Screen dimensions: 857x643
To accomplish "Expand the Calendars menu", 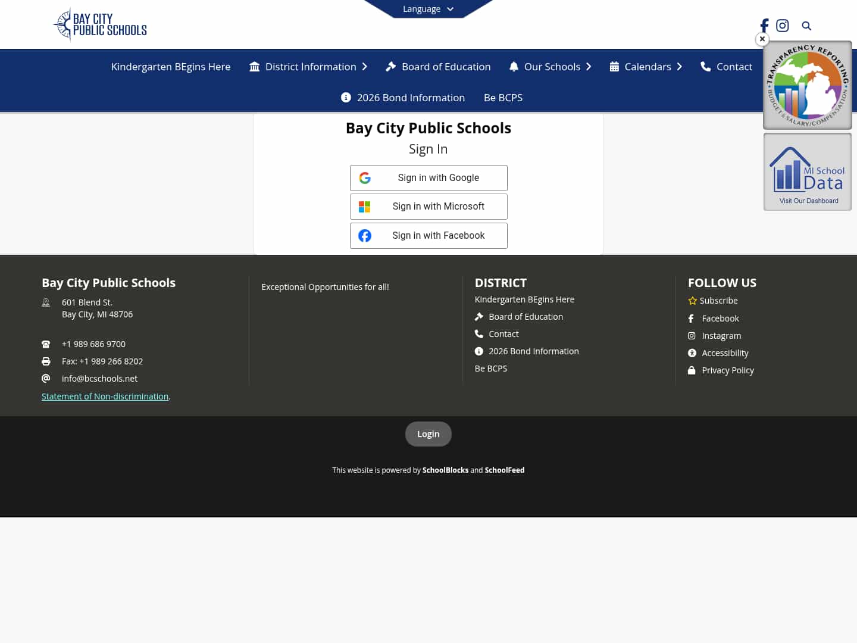I will coord(646,67).
